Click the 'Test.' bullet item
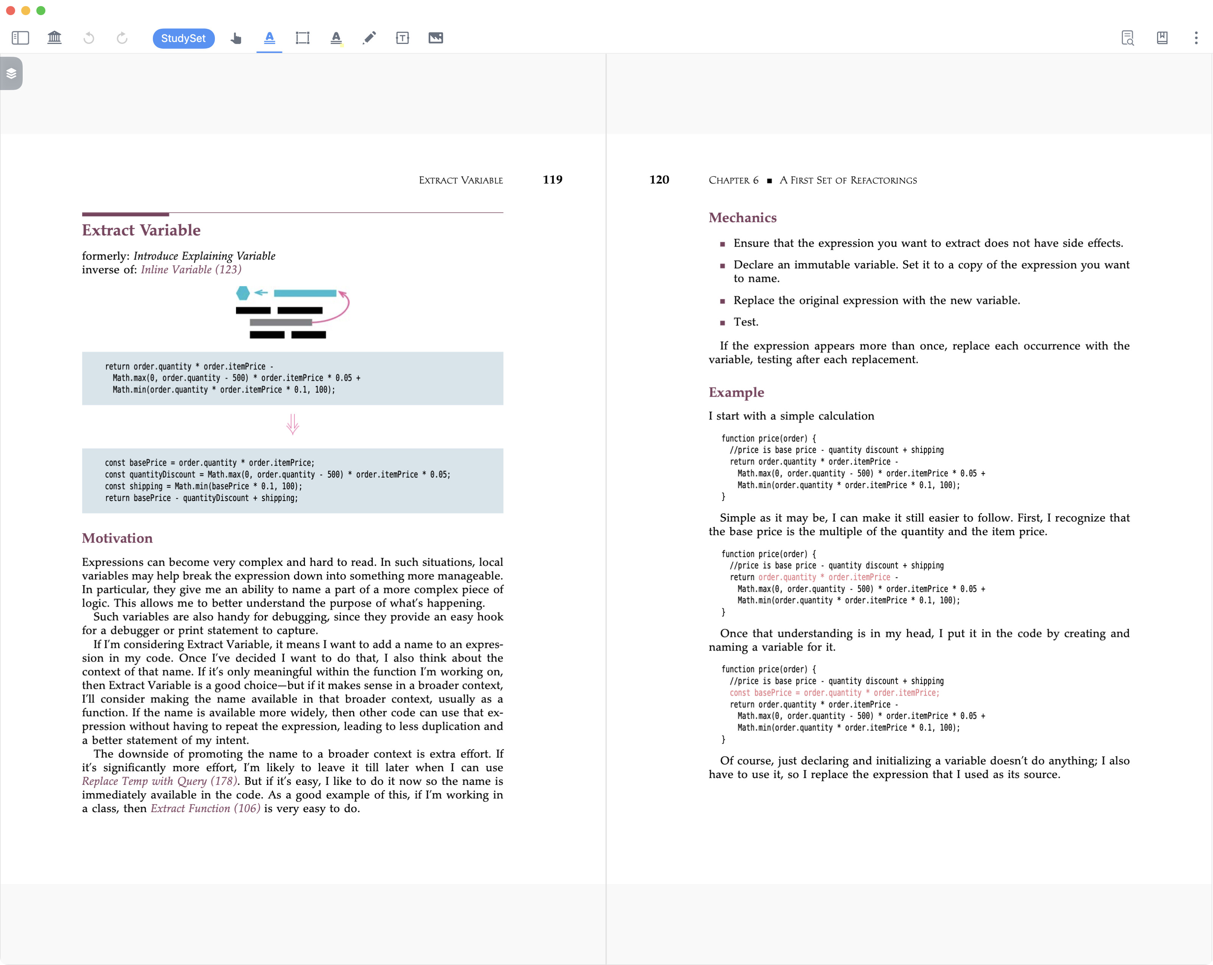 (746, 322)
